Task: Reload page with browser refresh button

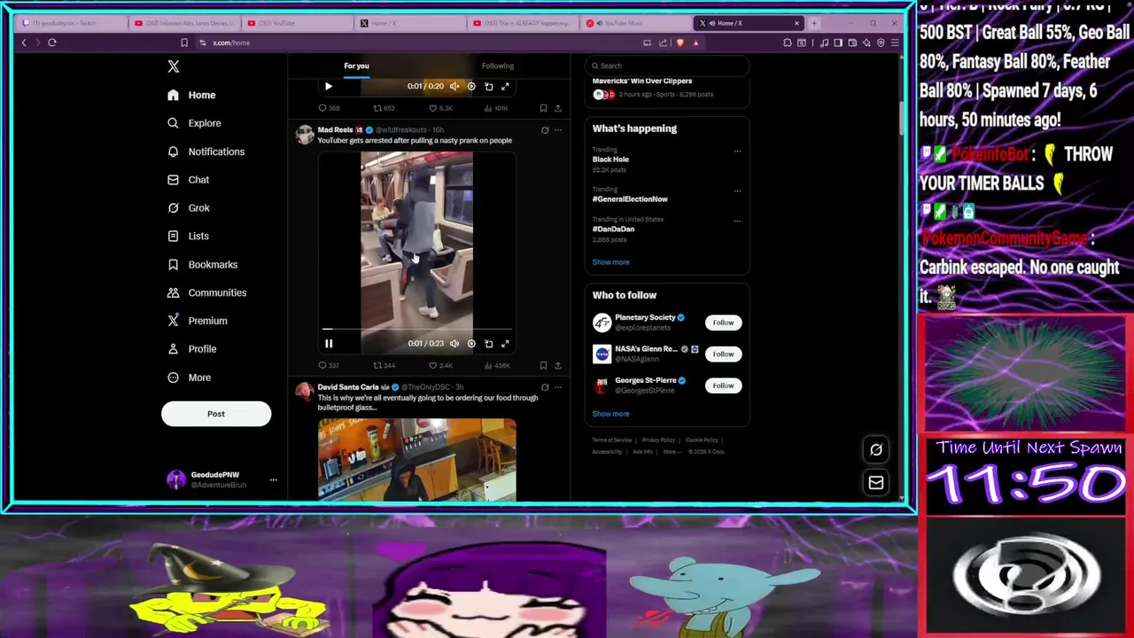Action: pos(52,43)
